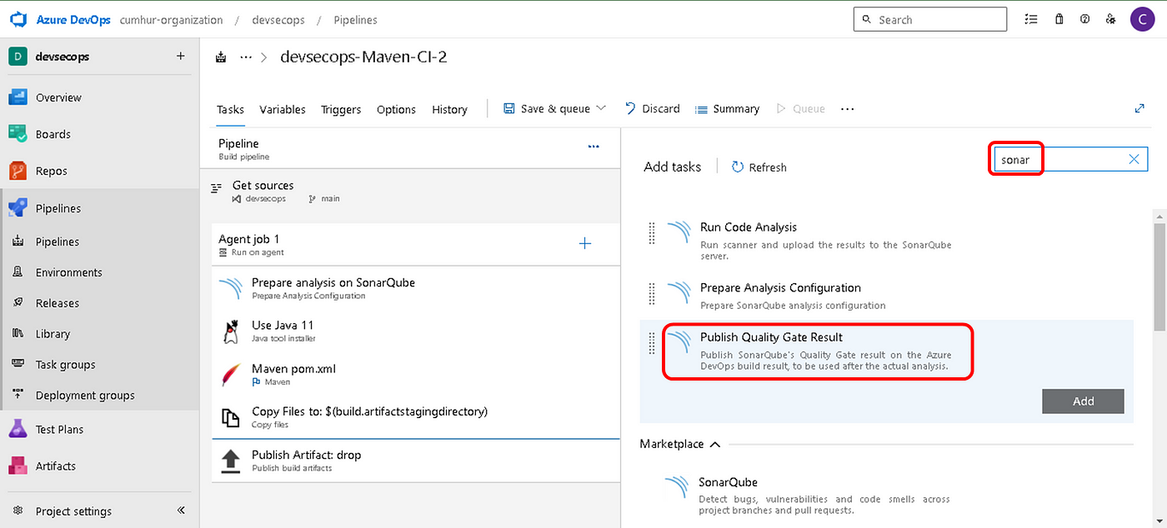Click the Refresh tasks button
Viewport: 1167px width, 528px height.
(759, 167)
